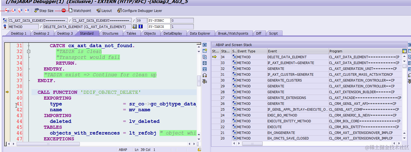Click the Continue execution icon
Viewport: 411px width, 152px height.
tap(27, 11)
